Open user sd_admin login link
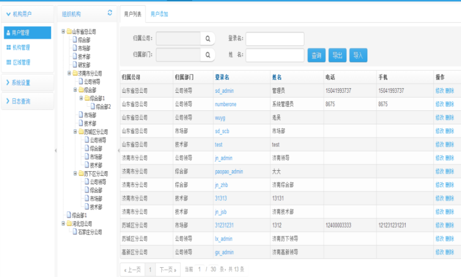Image resolution: width=461 pixels, height=277 pixels. pyautogui.click(x=224, y=91)
